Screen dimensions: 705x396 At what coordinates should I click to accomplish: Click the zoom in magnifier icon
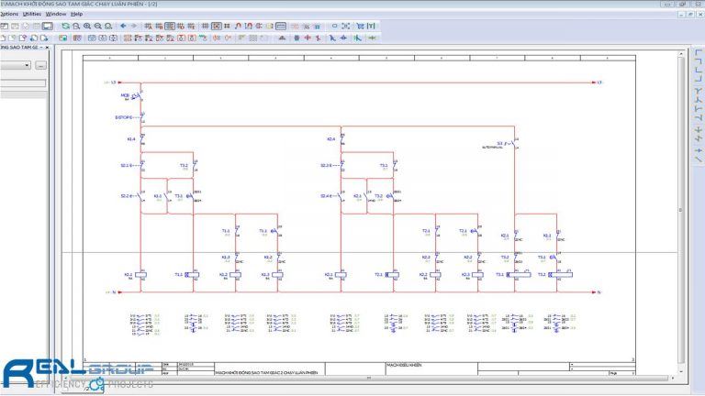[87, 26]
